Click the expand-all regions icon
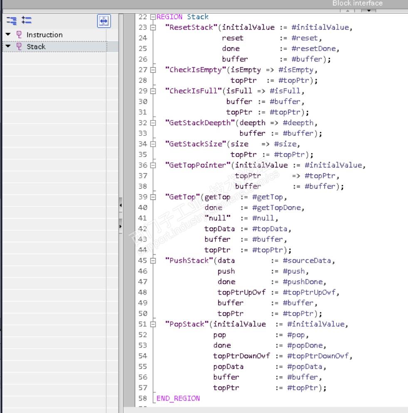Image resolution: width=408 pixels, height=413 pixels. 26,20
